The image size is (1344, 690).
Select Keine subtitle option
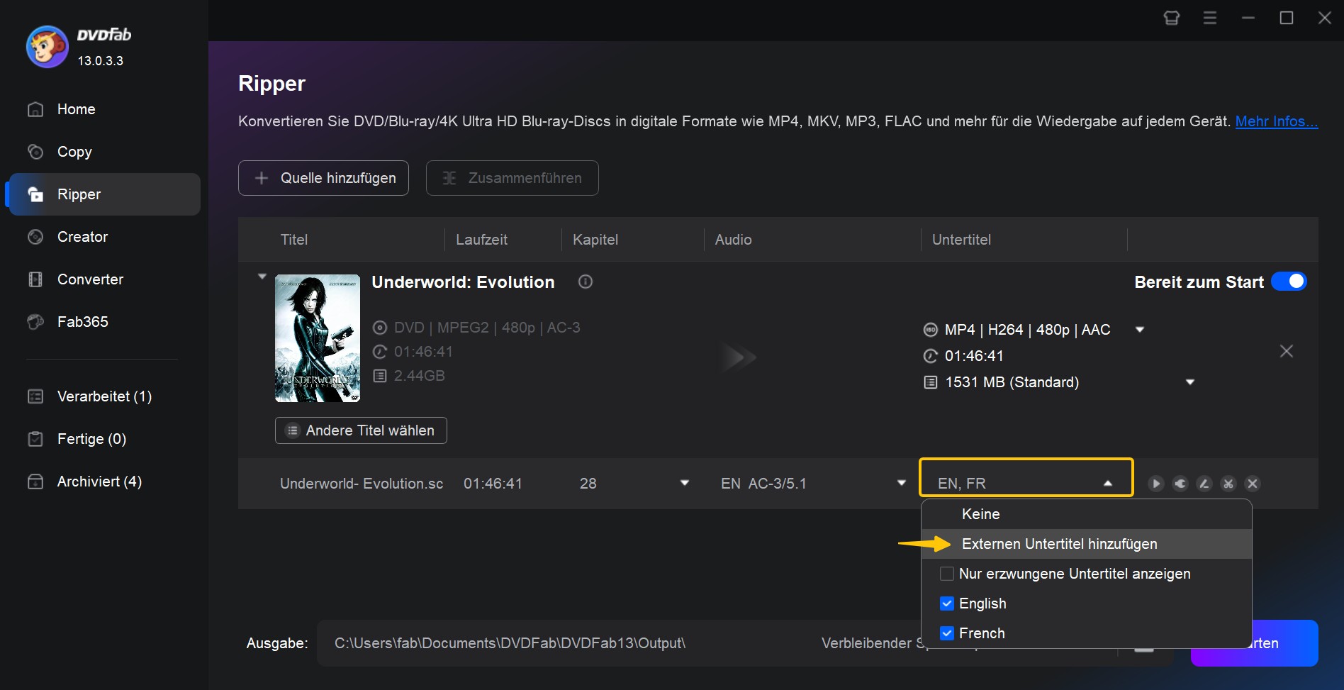pyautogui.click(x=1087, y=514)
